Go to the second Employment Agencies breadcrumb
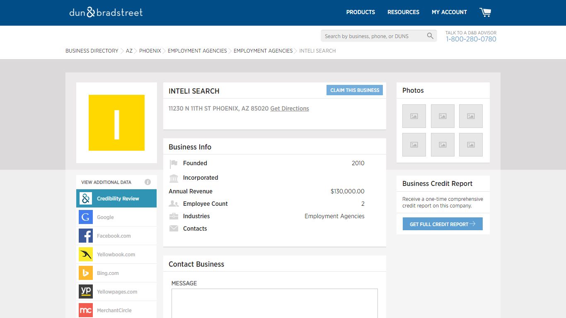 click(x=263, y=51)
